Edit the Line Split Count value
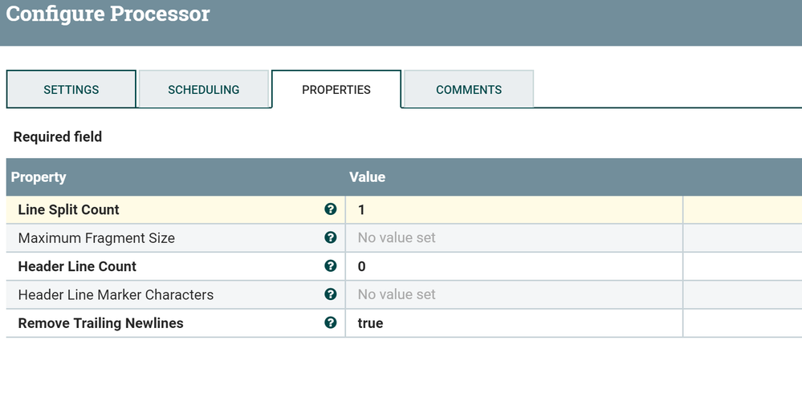 [514, 209]
